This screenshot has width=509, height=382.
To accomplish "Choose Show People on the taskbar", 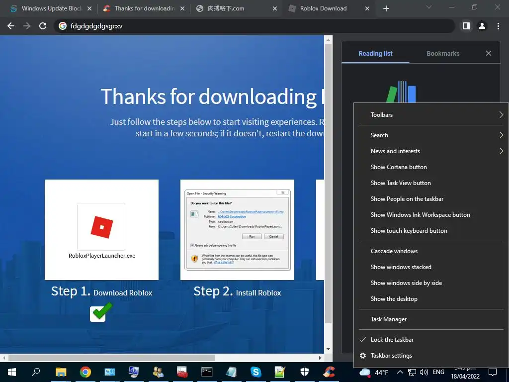I will pos(431,199).
